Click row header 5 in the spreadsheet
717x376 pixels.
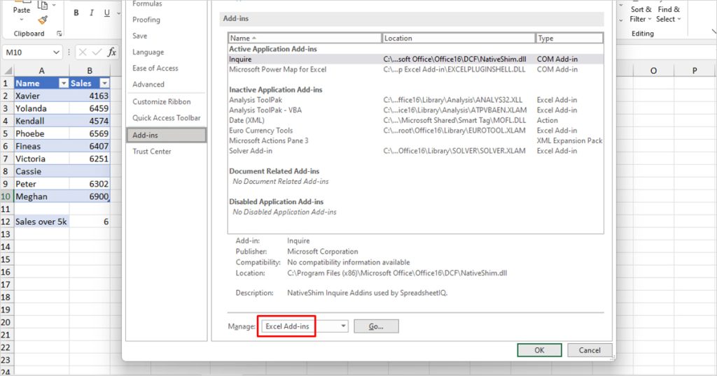coord(6,133)
